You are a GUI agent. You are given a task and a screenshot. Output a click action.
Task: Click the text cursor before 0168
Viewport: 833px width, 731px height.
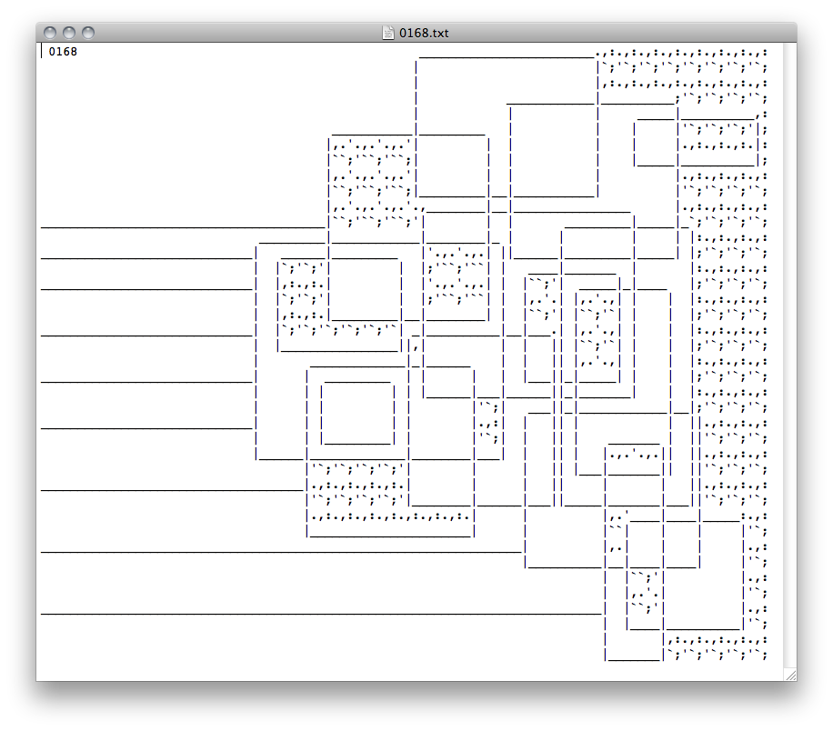click(x=43, y=52)
